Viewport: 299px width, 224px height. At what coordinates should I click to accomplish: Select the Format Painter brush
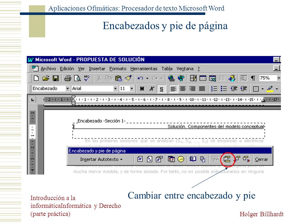[128, 78]
